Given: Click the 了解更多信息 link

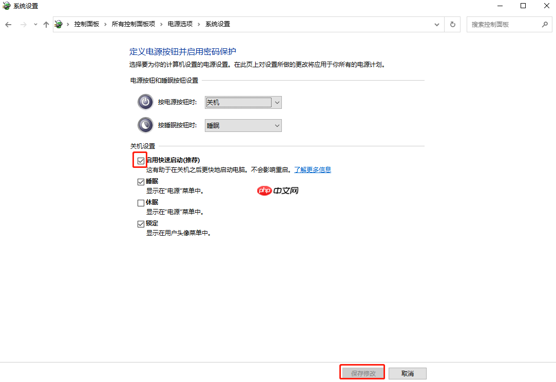Looking at the screenshot, I should [313, 169].
